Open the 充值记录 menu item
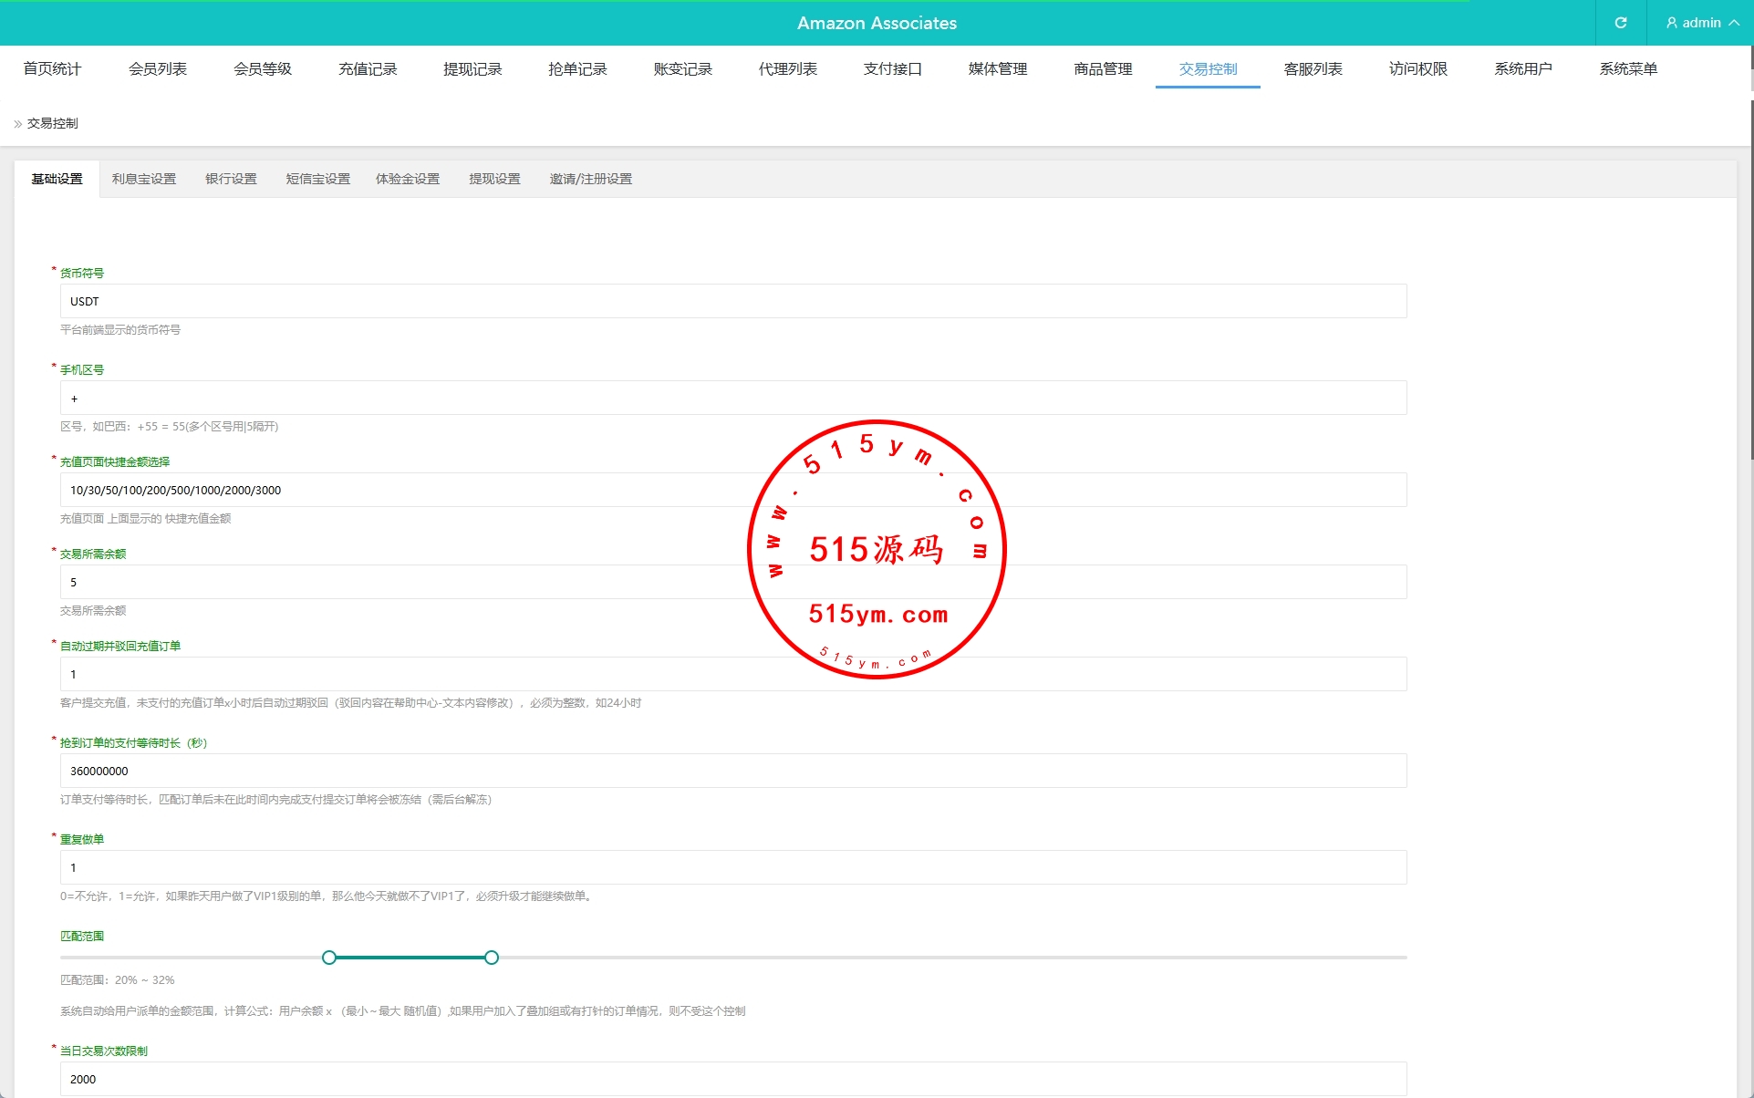This screenshot has height=1098, width=1754. (x=368, y=69)
